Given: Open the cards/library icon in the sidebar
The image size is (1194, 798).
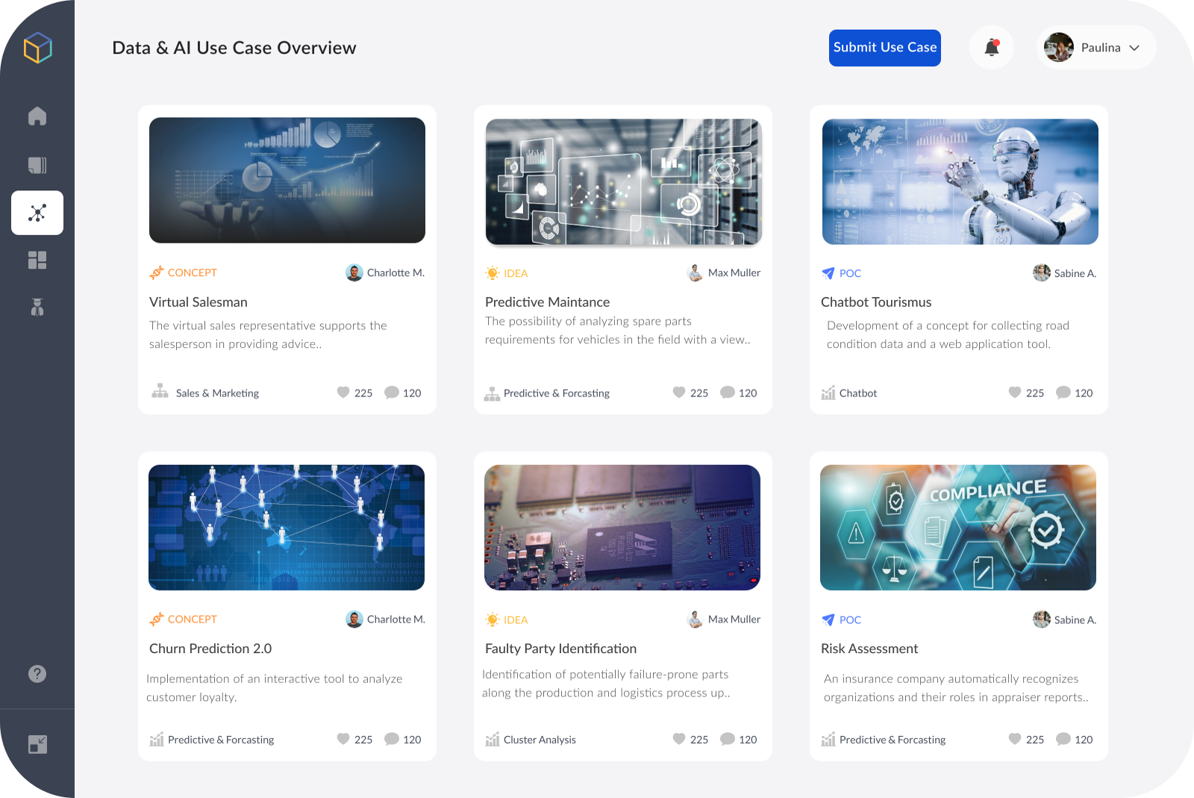Looking at the screenshot, I should coord(37,165).
